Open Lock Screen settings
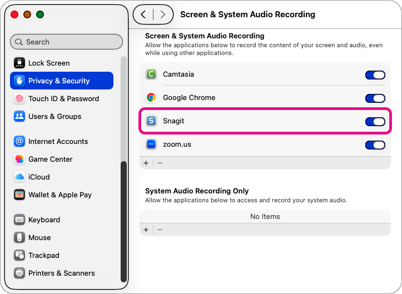Viewport: 402px width, 294px height. tap(62, 63)
